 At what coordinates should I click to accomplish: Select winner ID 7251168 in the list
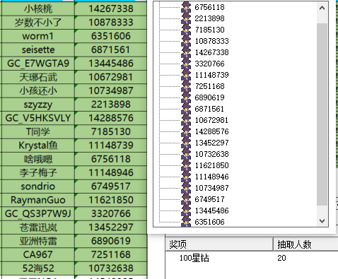(209, 86)
